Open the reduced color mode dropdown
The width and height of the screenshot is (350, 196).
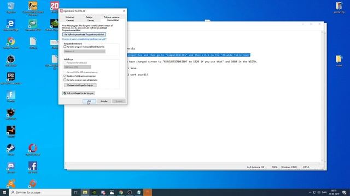[78, 67]
